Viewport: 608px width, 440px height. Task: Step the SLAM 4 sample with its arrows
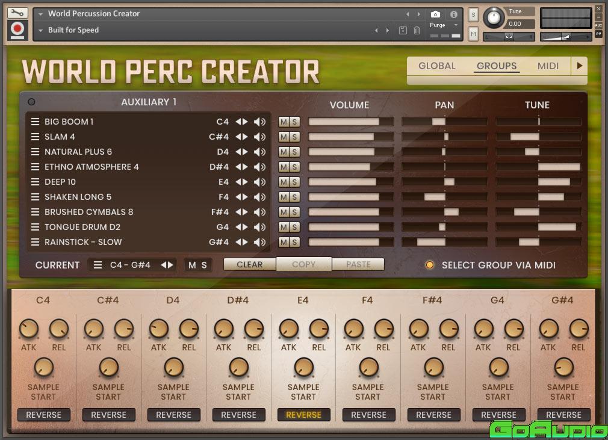point(241,137)
